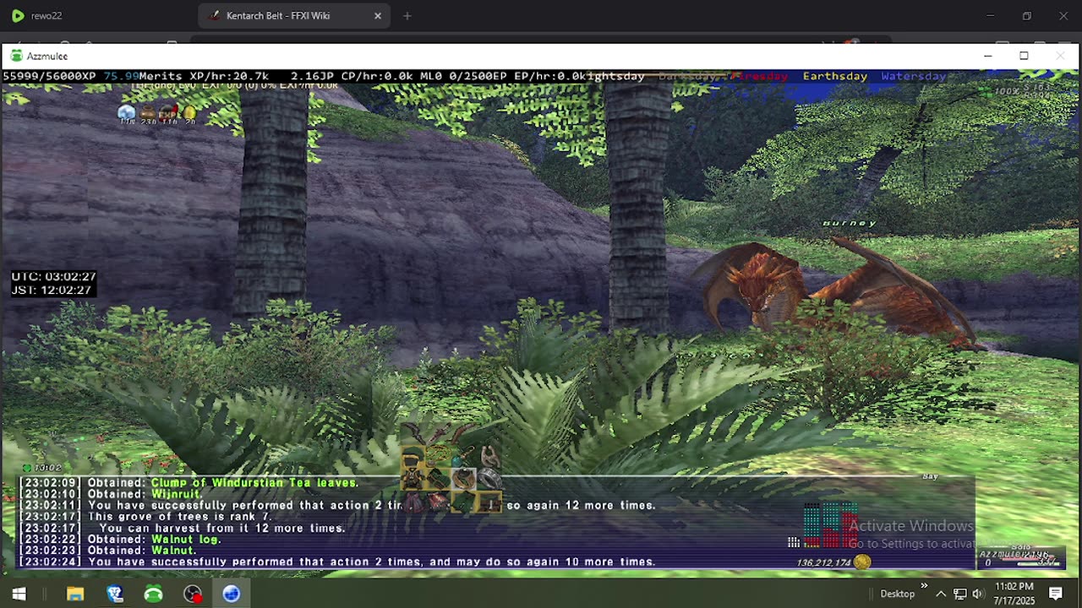Click the first blue-white status buff icon
Screen dimensions: 1082x608
[x=126, y=112]
